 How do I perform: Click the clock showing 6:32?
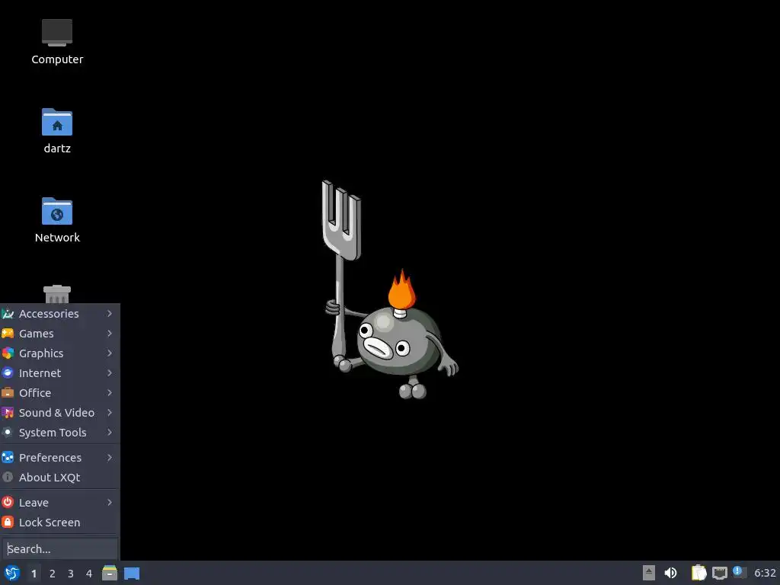[x=765, y=573]
